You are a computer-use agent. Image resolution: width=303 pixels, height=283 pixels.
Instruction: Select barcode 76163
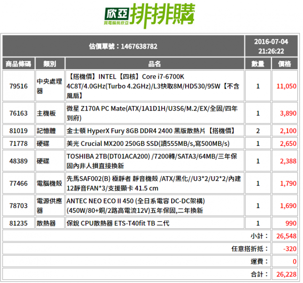pos(19,113)
